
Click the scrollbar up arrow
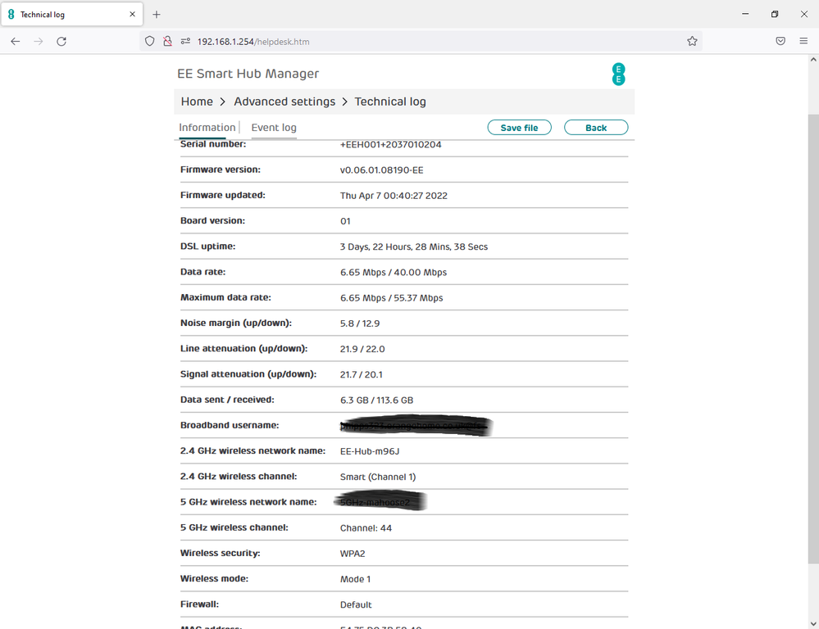point(813,60)
